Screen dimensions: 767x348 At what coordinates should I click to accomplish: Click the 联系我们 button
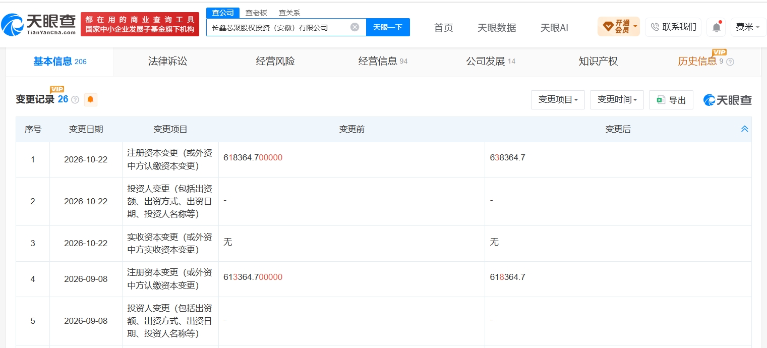point(673,27)
